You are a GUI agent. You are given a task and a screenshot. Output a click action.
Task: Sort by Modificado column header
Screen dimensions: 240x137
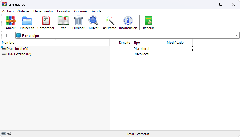click(x=179, y=42)
